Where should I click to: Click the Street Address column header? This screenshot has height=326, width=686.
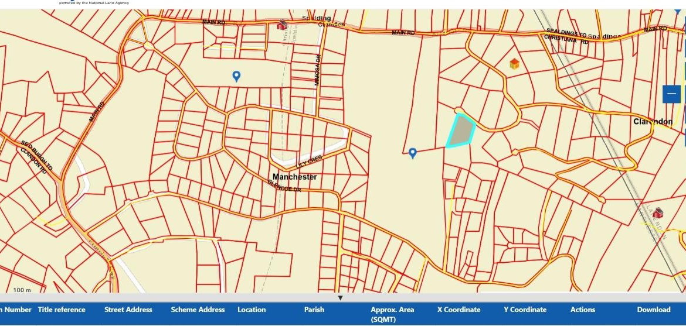point(128,310)
